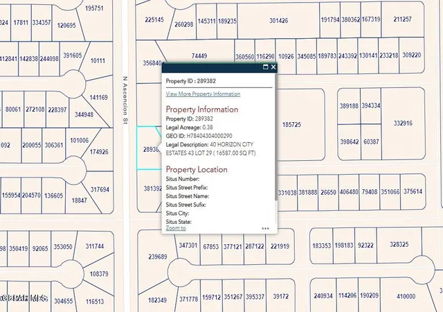Select parcel 101006 on the map
The width and height of the screenshot is (443, 312).
[x=80, y=141]
